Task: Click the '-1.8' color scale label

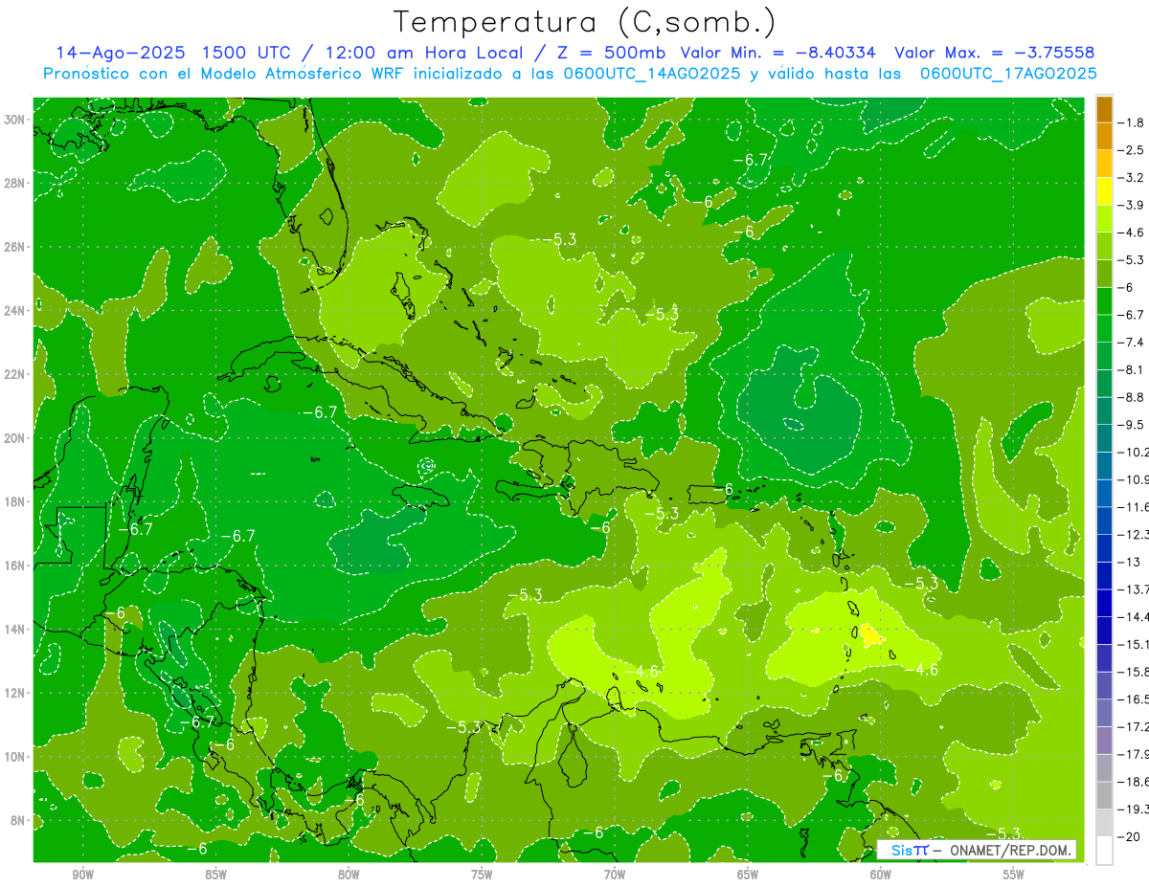Action: pos(1132,122)
